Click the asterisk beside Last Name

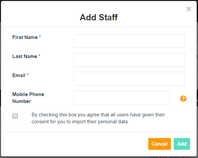[39, 55]
